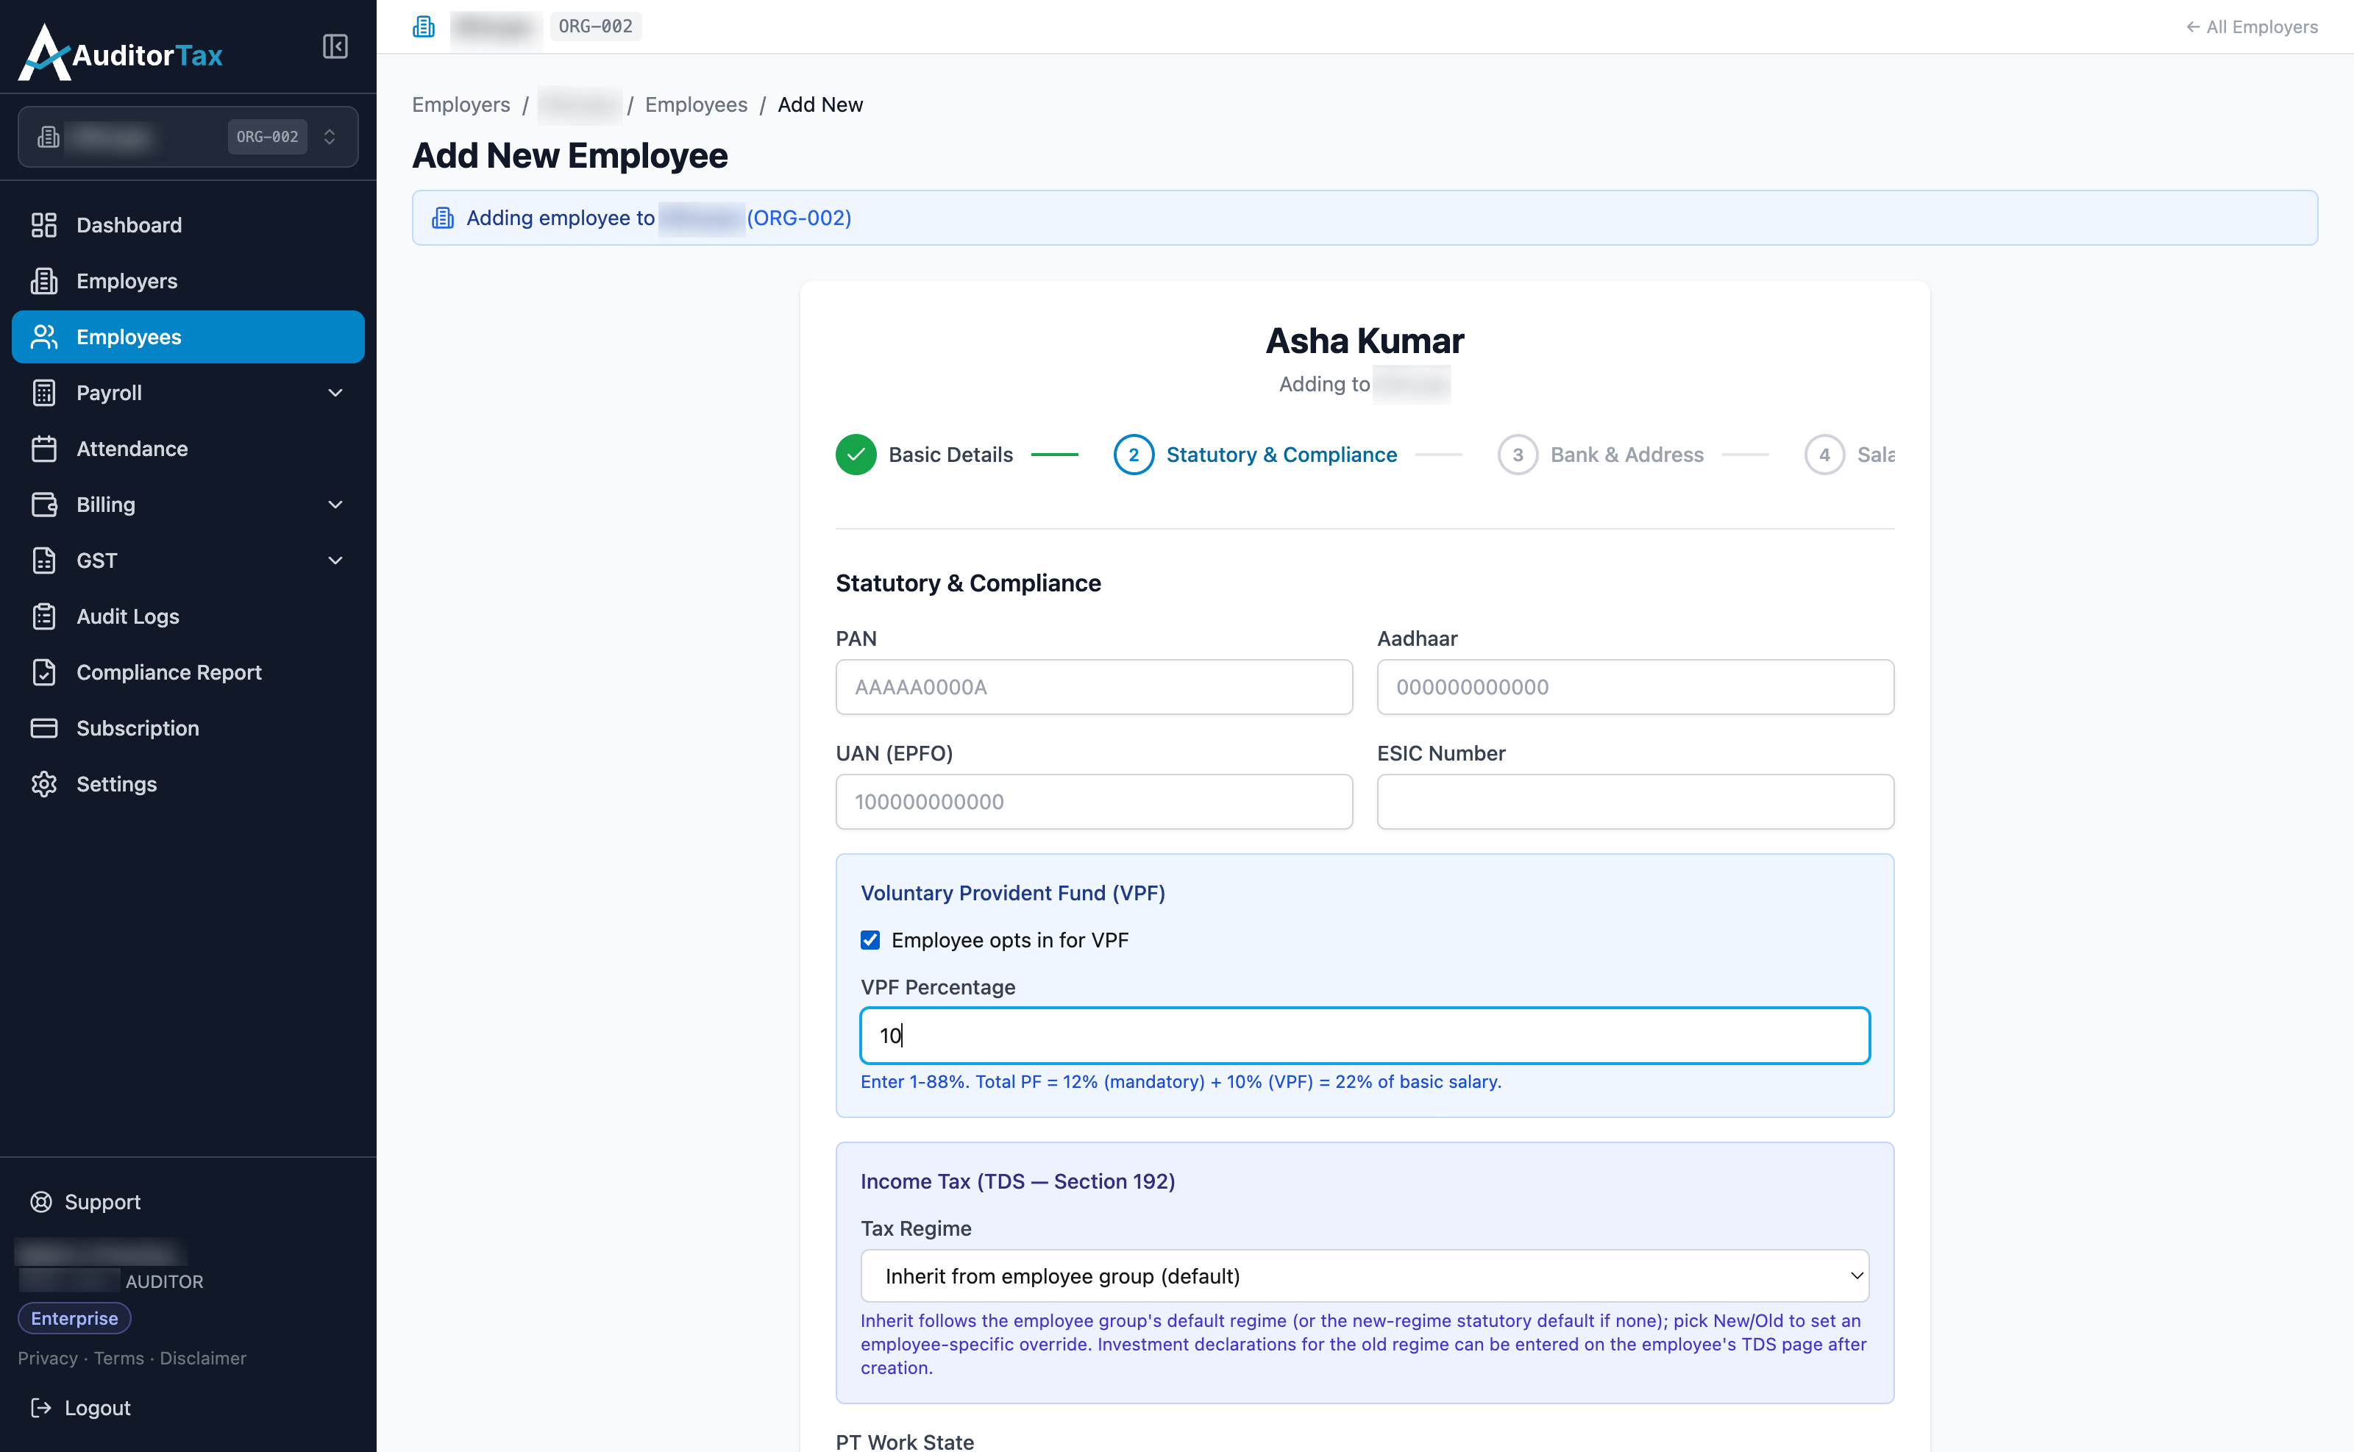The image size is (2354, 1452).
Task: Click the Compliance Report document icon
Action: [44, 672]
